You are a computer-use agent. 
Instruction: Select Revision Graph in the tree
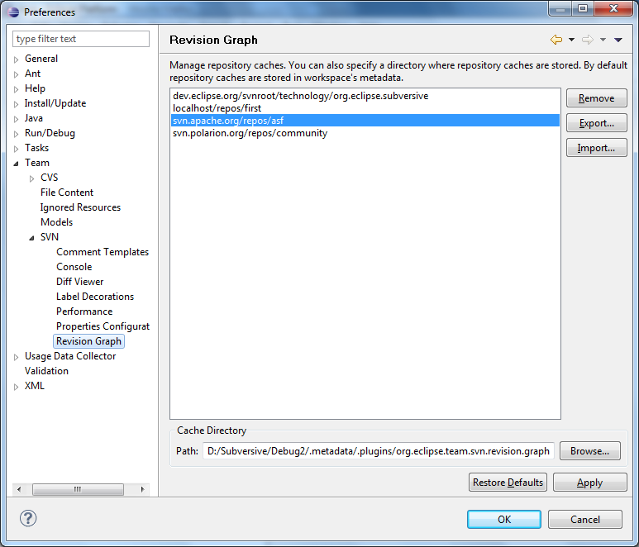click(x=88, y=341)
